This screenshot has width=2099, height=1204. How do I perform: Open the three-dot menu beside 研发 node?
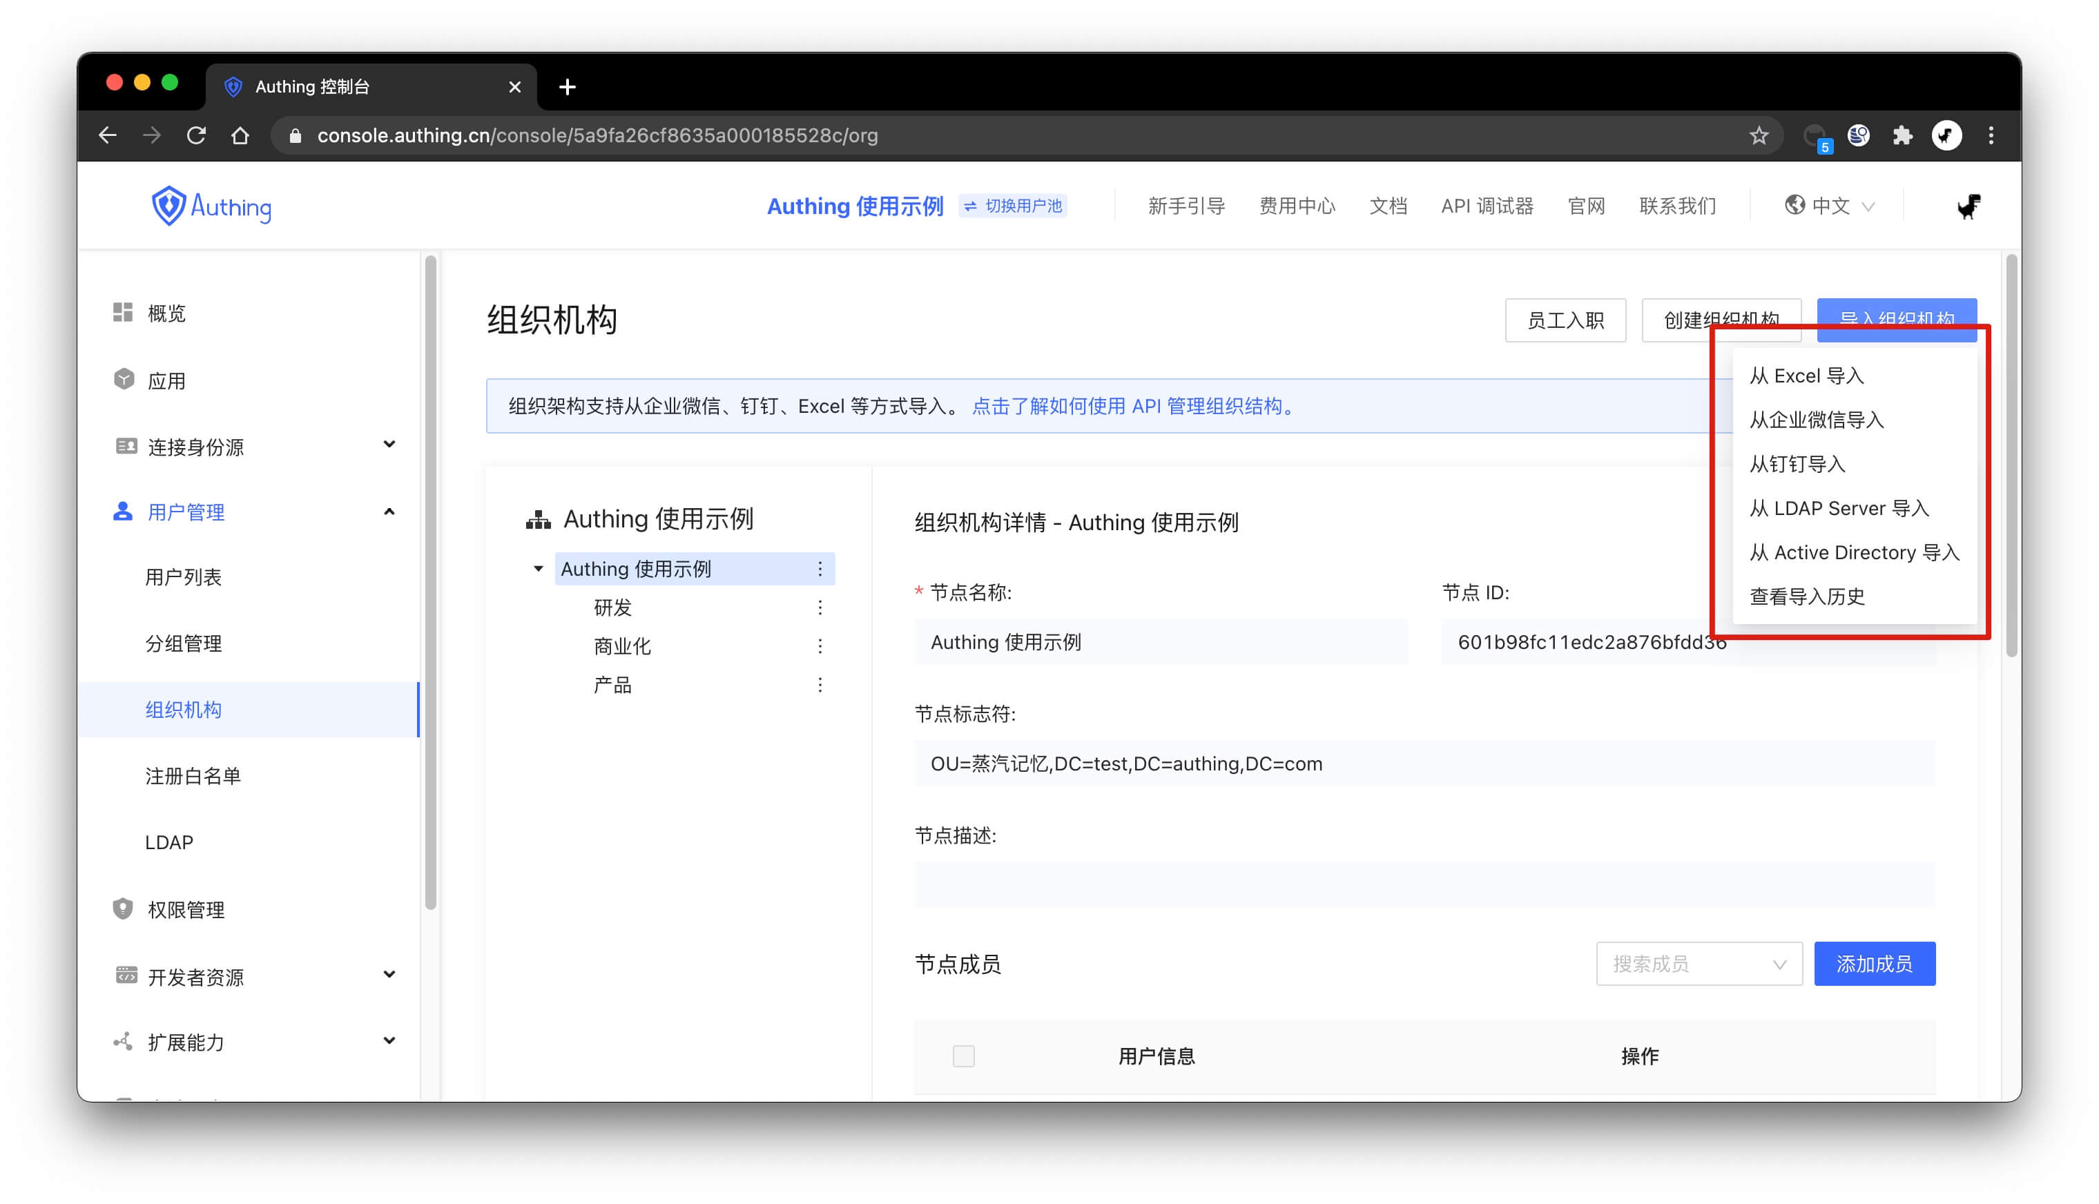pos(820,608)
